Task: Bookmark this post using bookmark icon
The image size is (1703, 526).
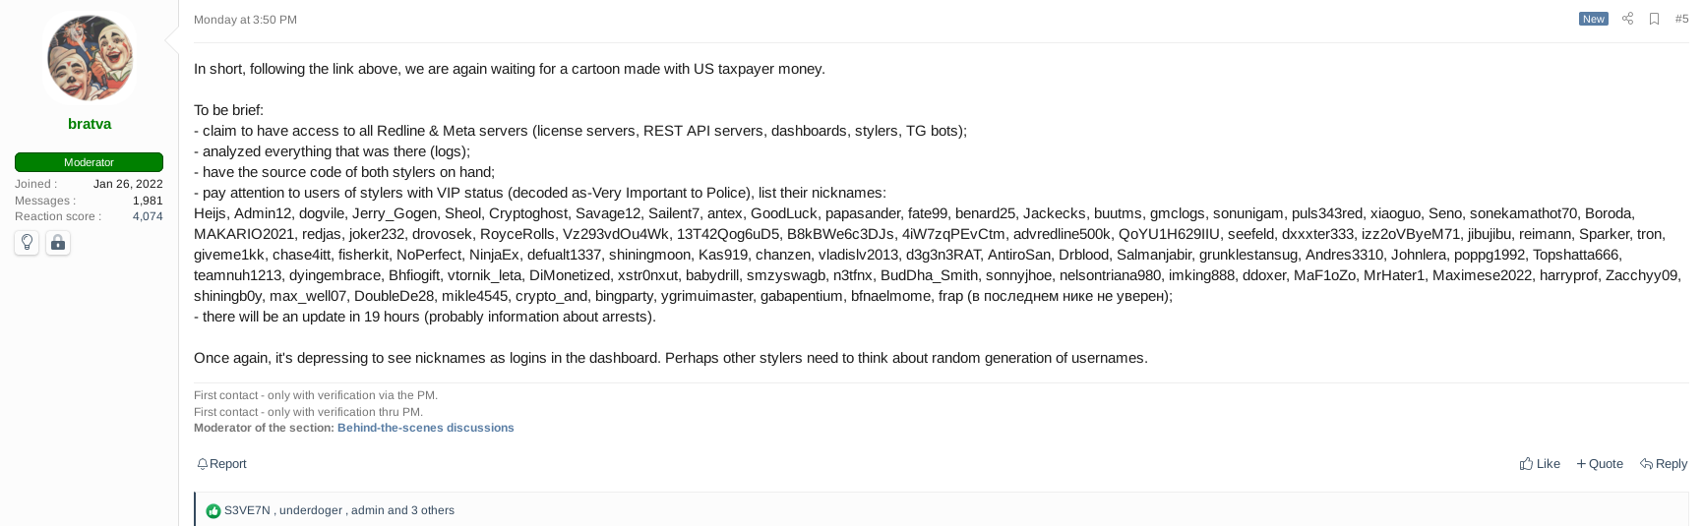Action: click(1654, 19)
